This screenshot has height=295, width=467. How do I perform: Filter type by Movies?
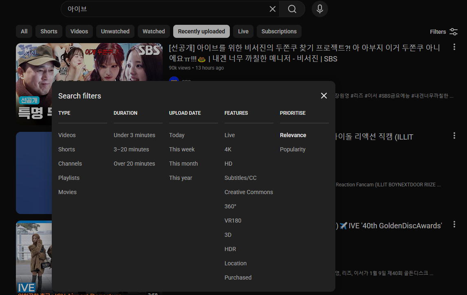pyautogui.click(x=67, y=192)
